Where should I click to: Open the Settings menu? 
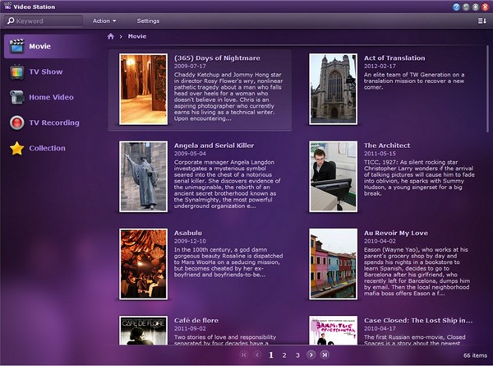148,21
